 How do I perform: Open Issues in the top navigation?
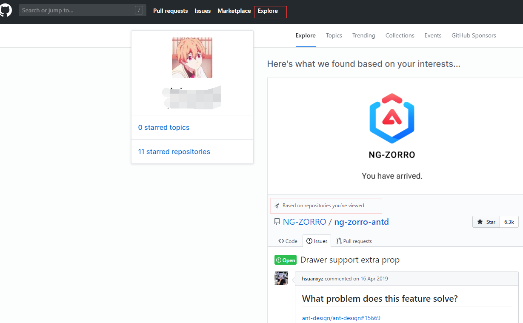[203, 11]
